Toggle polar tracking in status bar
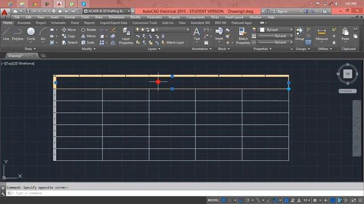 (x=248, y=200)
